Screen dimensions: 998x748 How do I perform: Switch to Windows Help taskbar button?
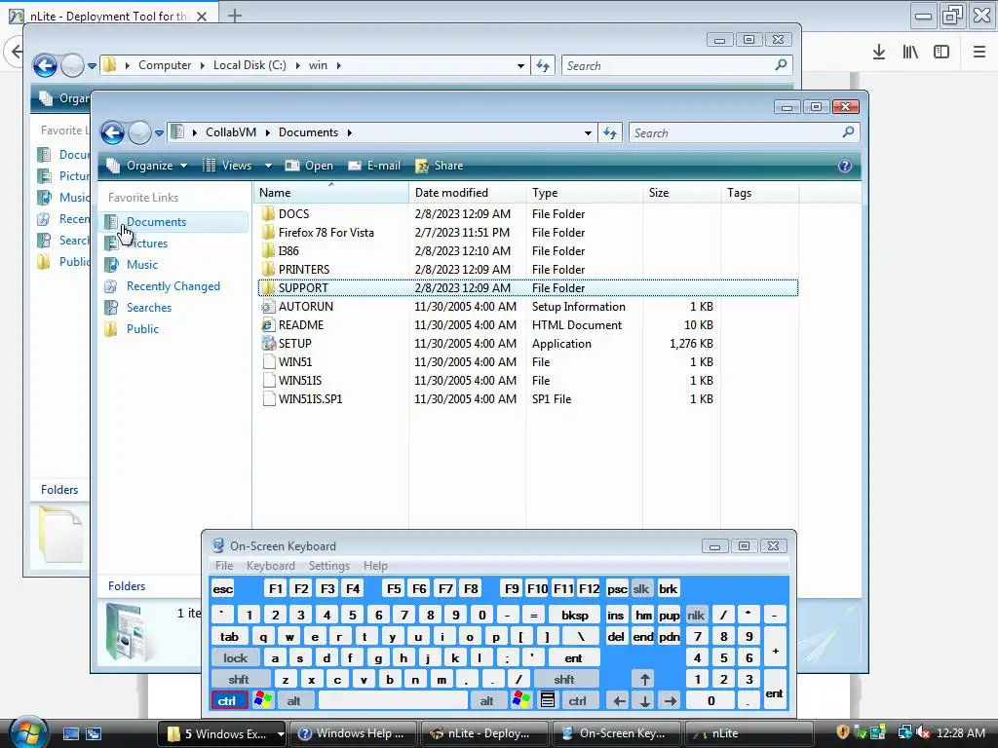point(354,733)
